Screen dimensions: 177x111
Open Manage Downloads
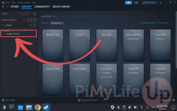tap(88, 100)
